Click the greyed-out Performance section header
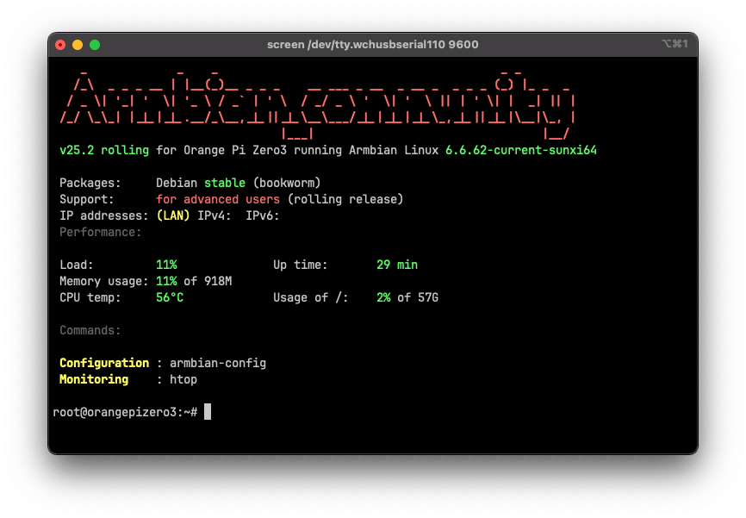The height and width of the screenshot is (518, 746). point(99,232)
